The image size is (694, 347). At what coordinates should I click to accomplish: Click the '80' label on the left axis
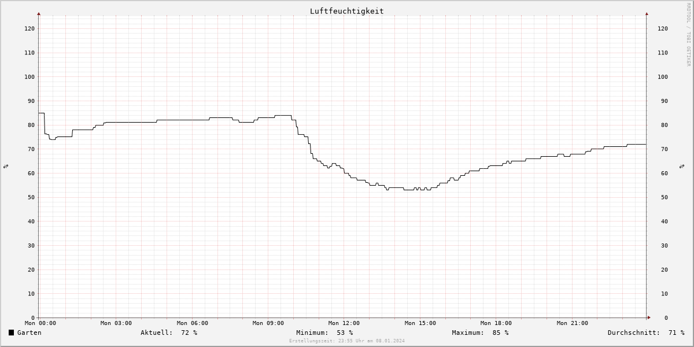pos(31,125)
